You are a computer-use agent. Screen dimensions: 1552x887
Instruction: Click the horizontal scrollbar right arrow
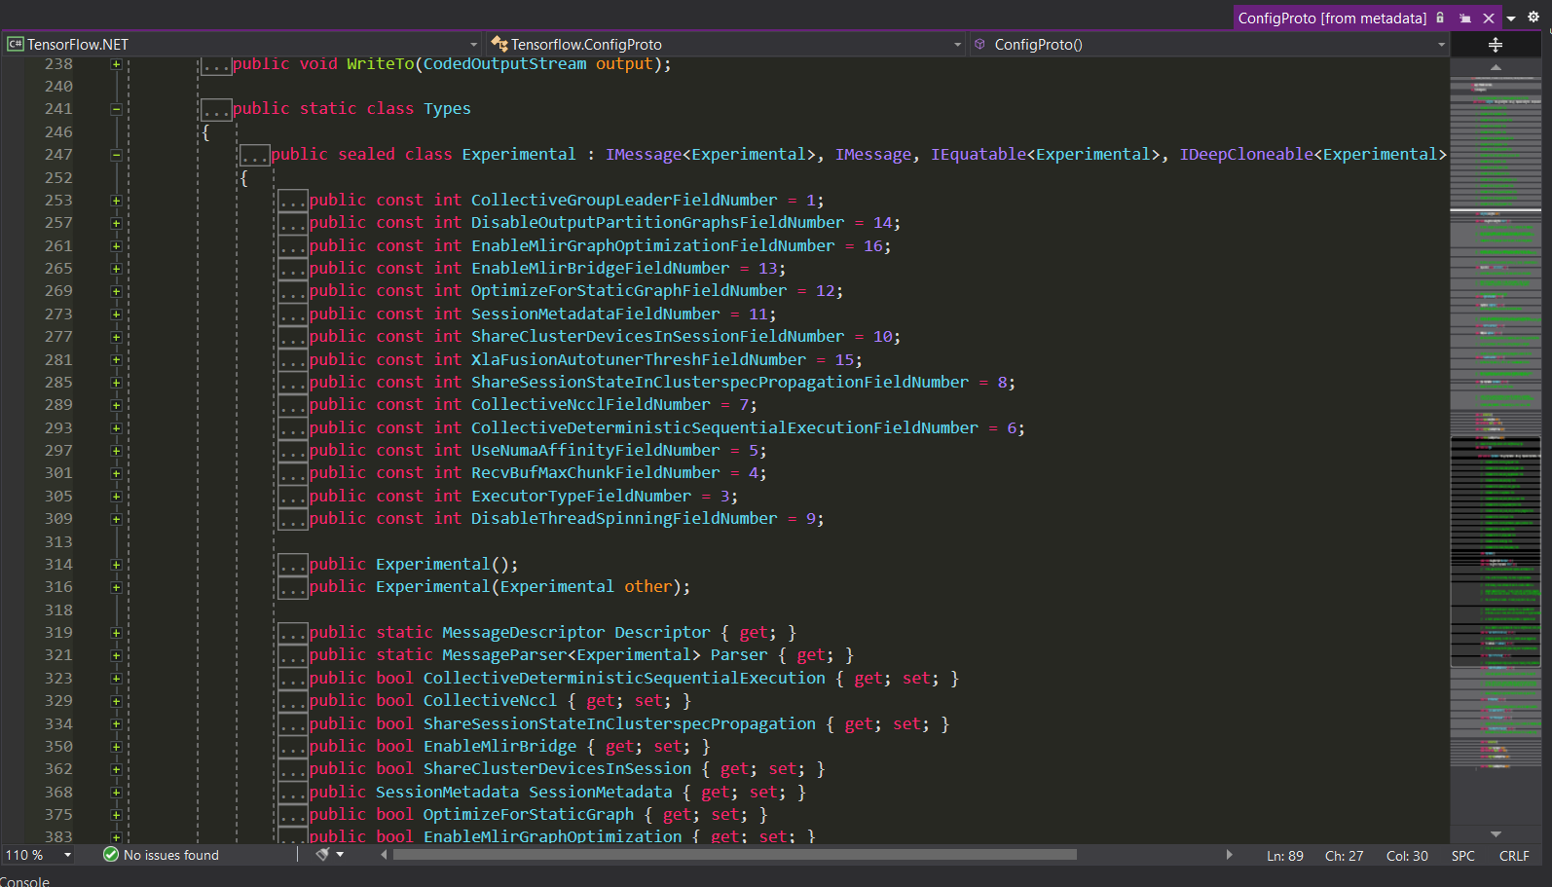(x=1230, y=855)
